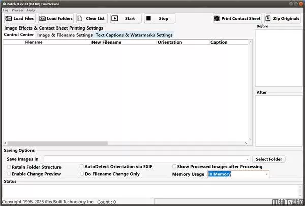Viewport: 305px width, 206px height.
Task: Click the Load Files toolbar icon
Action: point(9,19)
